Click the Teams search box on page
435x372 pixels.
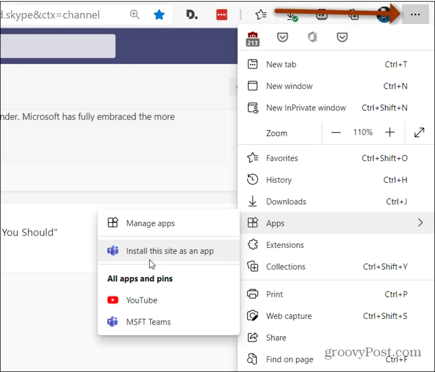[x=58, y=46]
